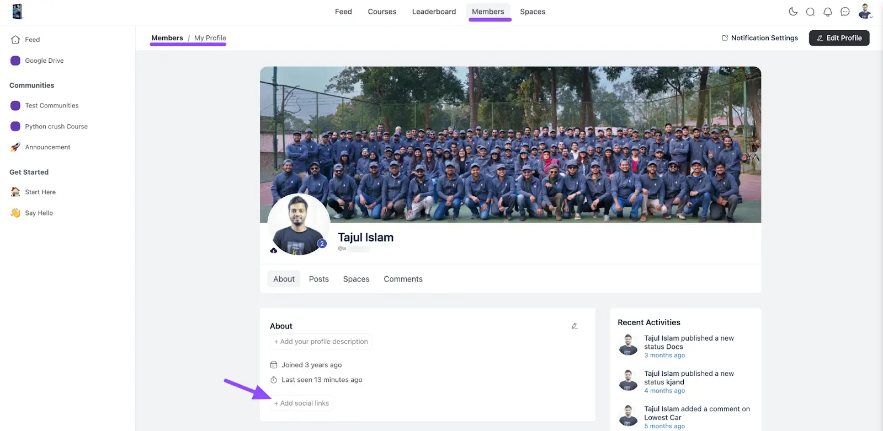Click Lowest Car comment activity text

point(697,413)
